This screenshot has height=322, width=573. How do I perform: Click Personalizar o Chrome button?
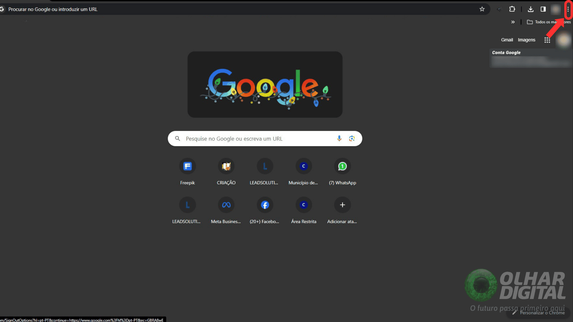(538, 313)
